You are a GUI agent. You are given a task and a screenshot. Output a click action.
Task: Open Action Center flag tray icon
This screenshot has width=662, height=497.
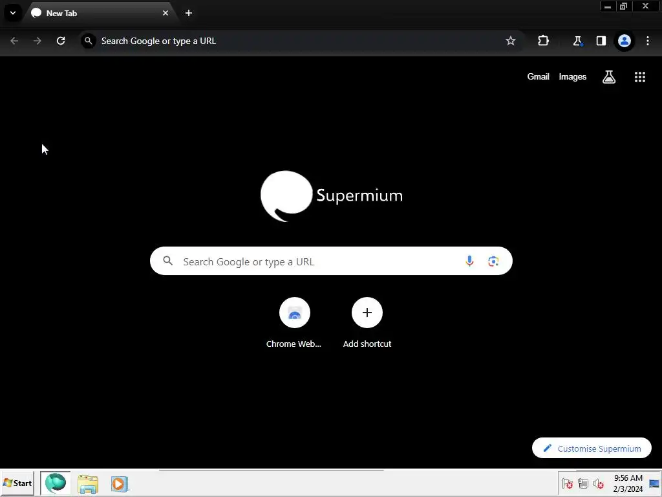tap(568, 483)
